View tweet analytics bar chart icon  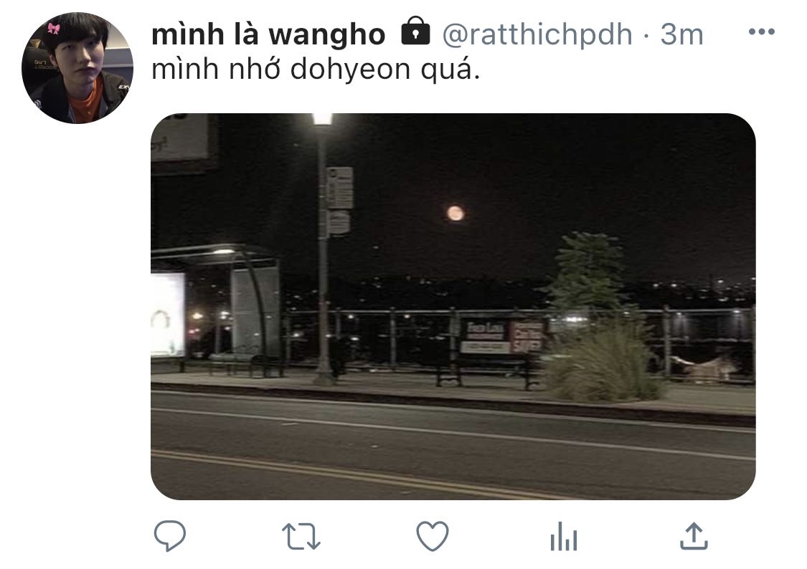[x=564, y=536]
